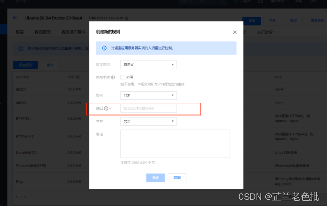Select the Ping row label
This screenshot has width=327, height=206.
point(19,182)
